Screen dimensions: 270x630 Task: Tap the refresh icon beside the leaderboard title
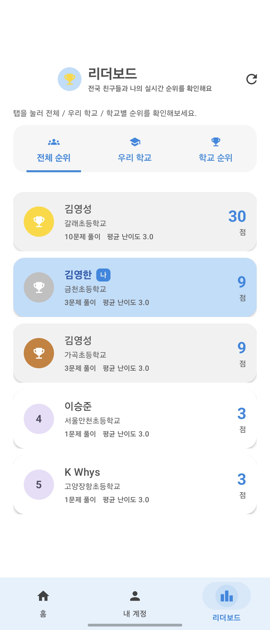(x=251, y=79)
